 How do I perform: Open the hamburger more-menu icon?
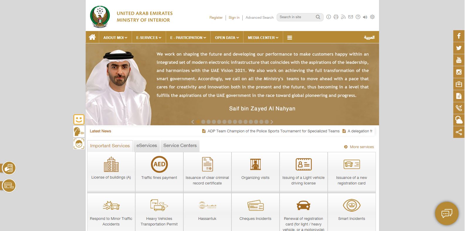pyautogui.click(x=290, y=37)
